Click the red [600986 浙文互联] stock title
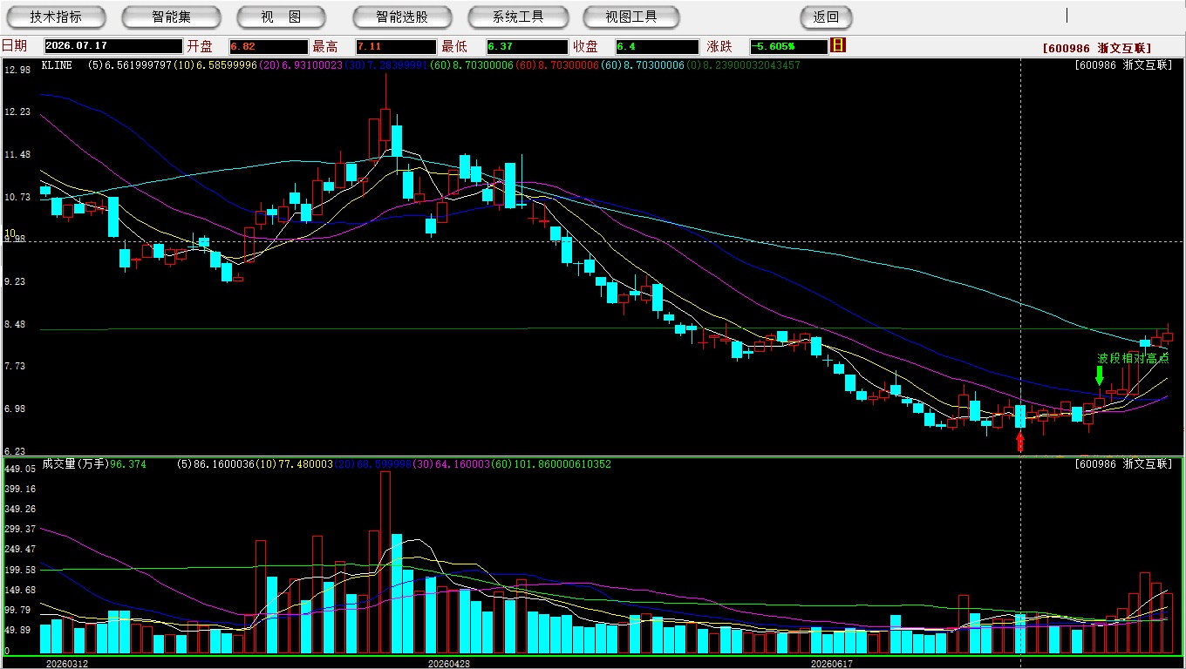Screen dimensions: 1186x669 (x=1097, y=49)
